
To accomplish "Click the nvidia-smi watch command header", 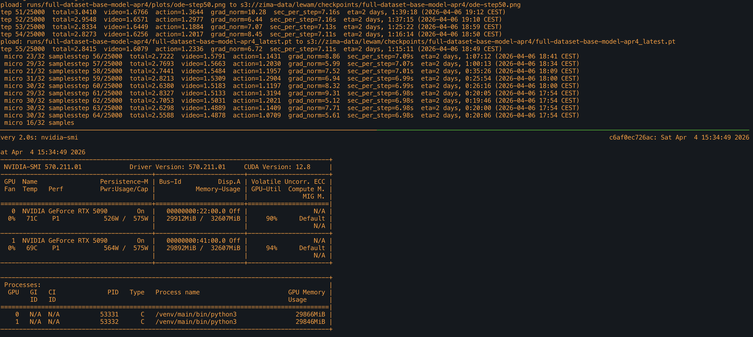I will 39,137.
